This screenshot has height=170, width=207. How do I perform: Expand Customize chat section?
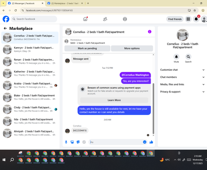182,70
